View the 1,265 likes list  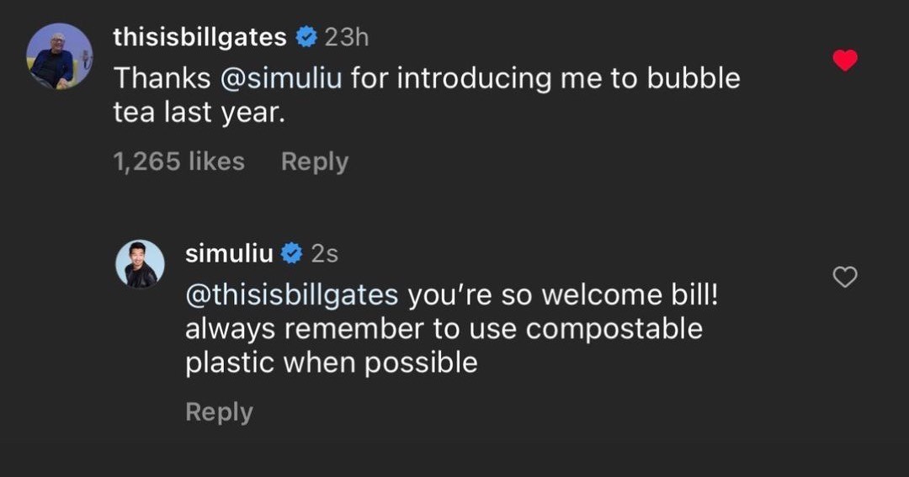(178, 161)
